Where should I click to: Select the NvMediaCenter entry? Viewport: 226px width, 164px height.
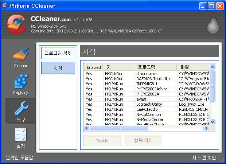147,120
